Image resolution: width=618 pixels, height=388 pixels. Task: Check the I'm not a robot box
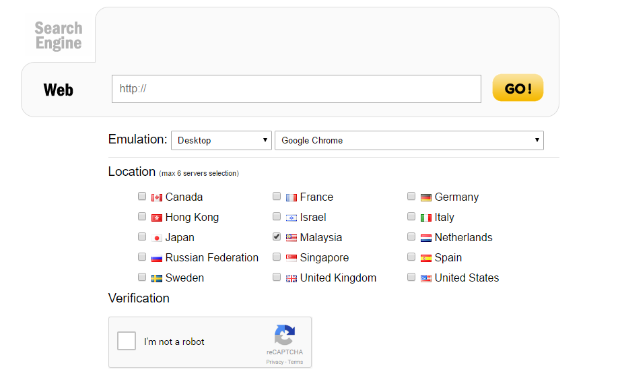coord(127,341)
